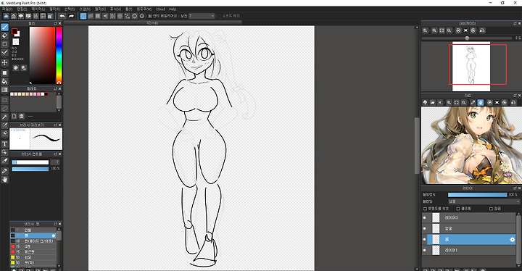This screenshot has width=522, height=271.
Task: Click Fit-to-window icon in Navigator panel
Action: click(442, 30)
